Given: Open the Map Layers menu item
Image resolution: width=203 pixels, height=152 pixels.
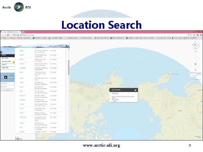Looking at the screenshot, I should [7, 58].
